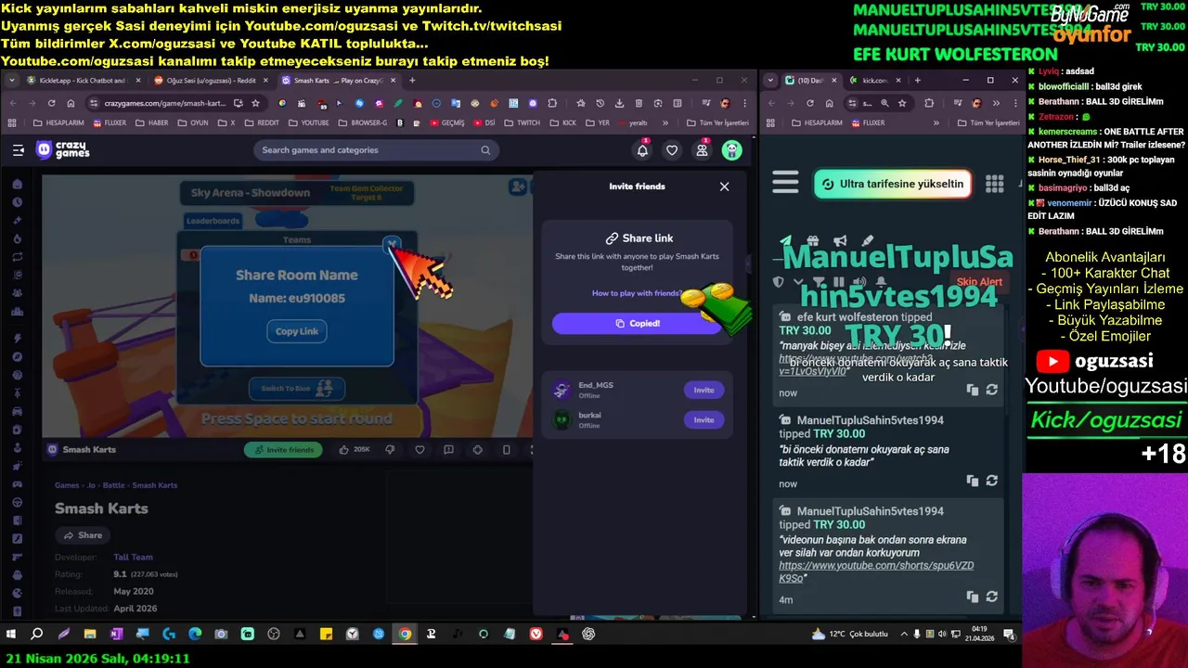The height and width of the screenshot is (668, 1188).
Task: Add Smash Karts to favorites heart
Action: tap(420, 450)
